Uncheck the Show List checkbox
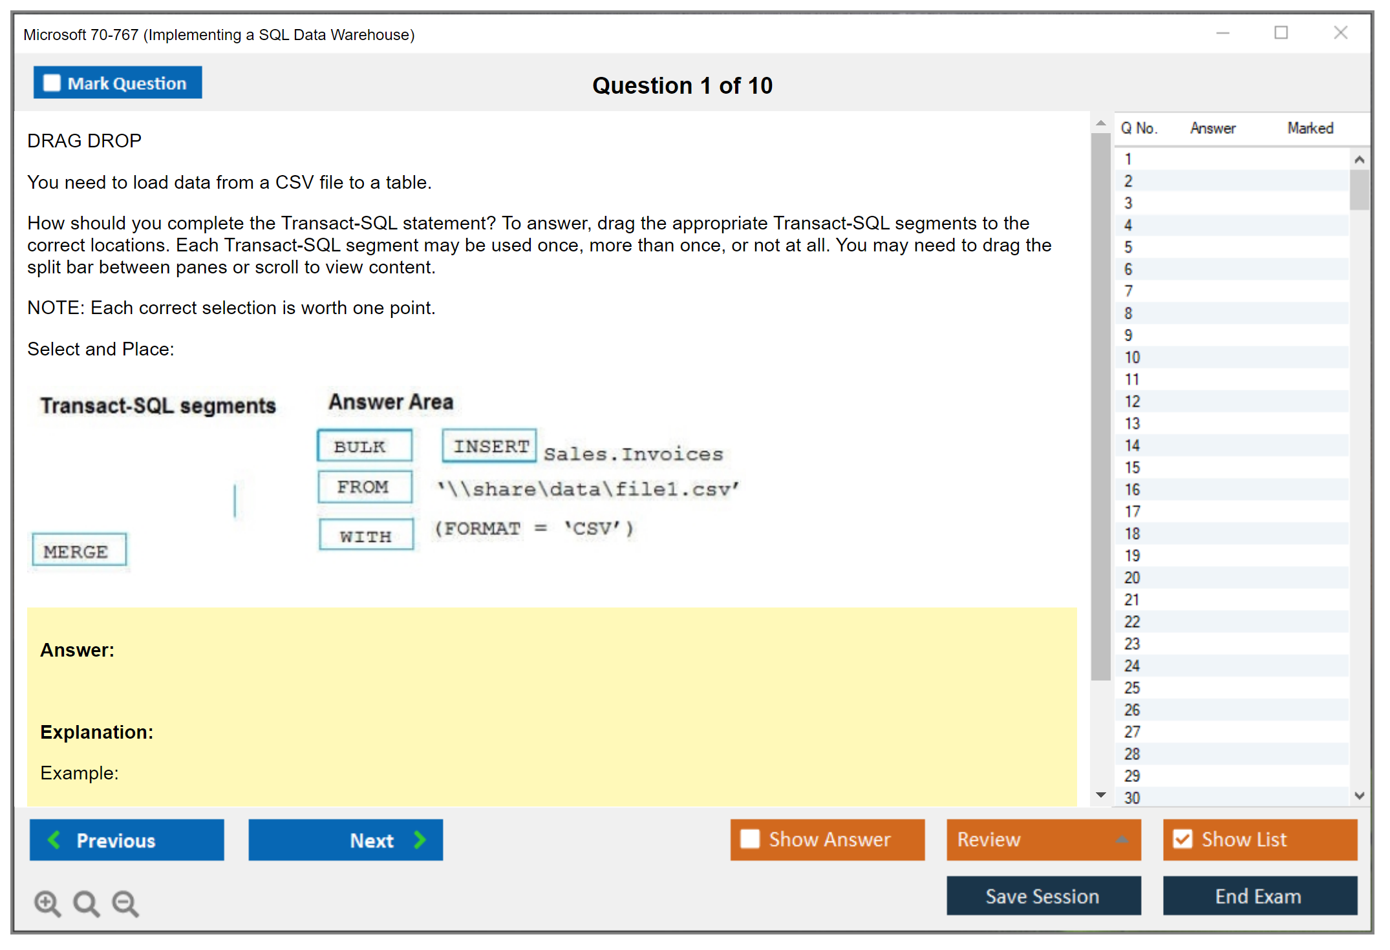The width and height of the screenshot is (1390, 950). (1182, 839)
